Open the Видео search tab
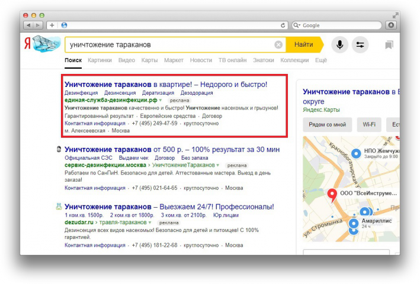 [127, 60]
